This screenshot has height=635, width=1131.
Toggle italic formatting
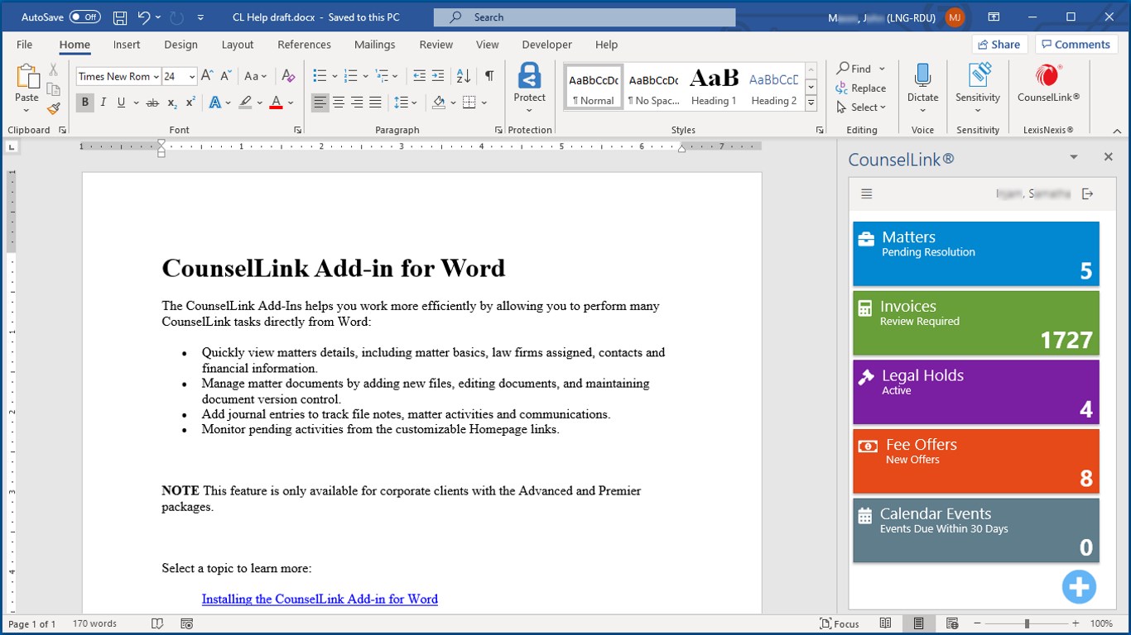103,103
